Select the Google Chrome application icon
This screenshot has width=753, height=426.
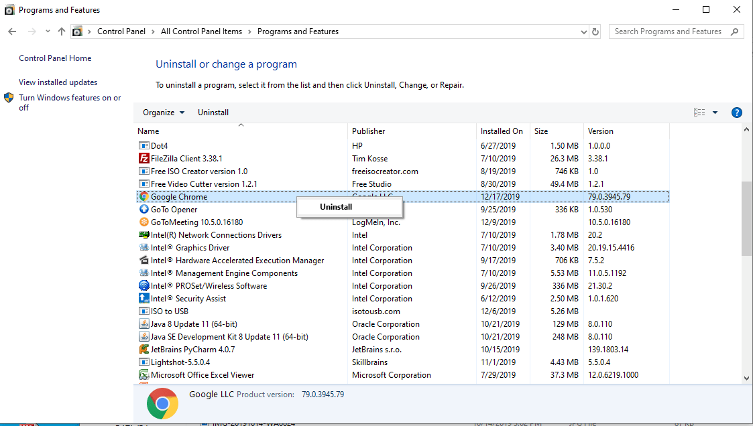[x=143, y=196]
